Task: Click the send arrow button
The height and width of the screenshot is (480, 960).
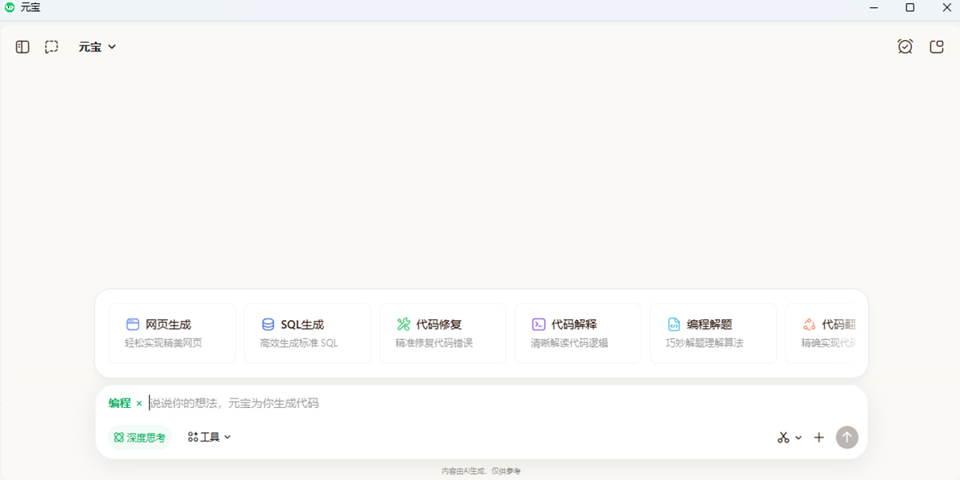Action: pos(847,438)
